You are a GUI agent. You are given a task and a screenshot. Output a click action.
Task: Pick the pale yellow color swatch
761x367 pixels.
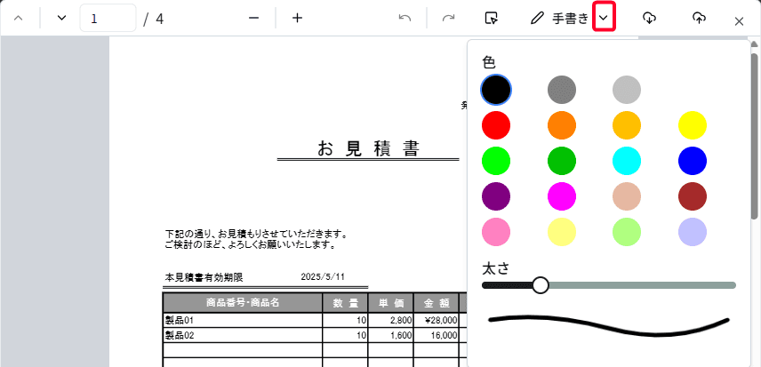[x=562, y=232]
